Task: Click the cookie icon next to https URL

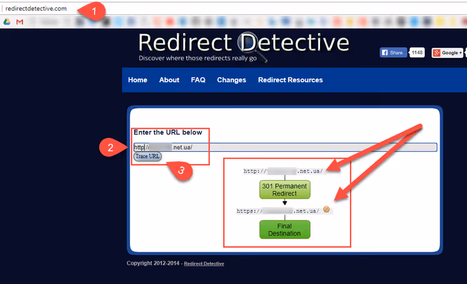Action: (x=326, y=209)
